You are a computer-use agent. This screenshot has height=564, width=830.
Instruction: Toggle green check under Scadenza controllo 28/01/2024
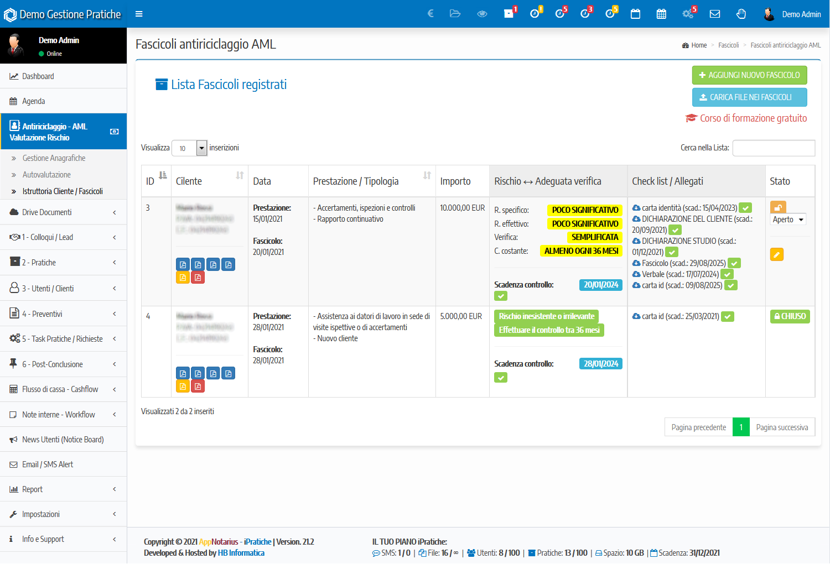501,378
